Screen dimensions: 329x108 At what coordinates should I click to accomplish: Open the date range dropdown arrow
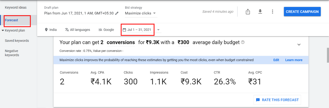pos(158,30)
